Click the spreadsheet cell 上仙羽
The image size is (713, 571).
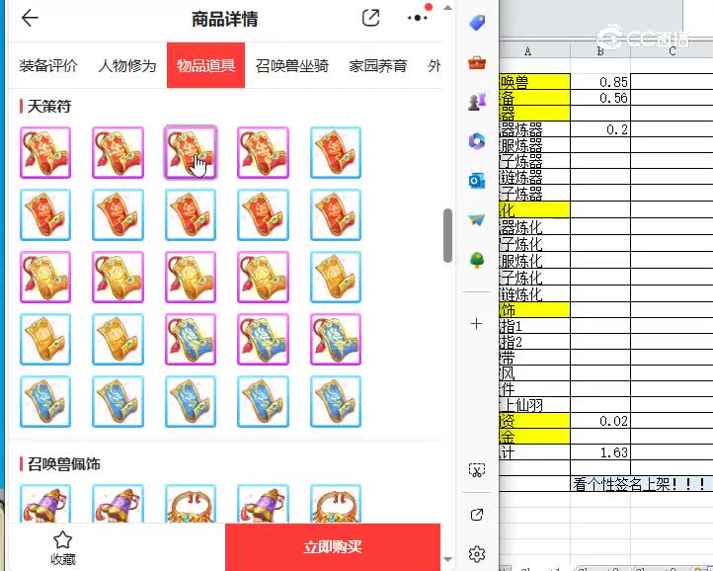(535, 405)
